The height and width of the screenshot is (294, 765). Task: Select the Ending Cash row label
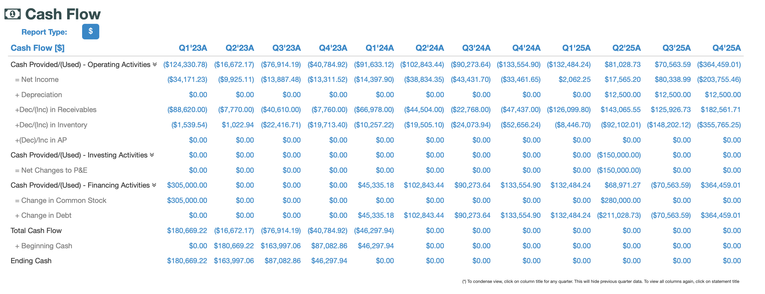coord(31,261)
